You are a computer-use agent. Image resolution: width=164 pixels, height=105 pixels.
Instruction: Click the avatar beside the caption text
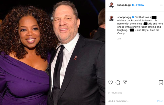coord(111,18)
